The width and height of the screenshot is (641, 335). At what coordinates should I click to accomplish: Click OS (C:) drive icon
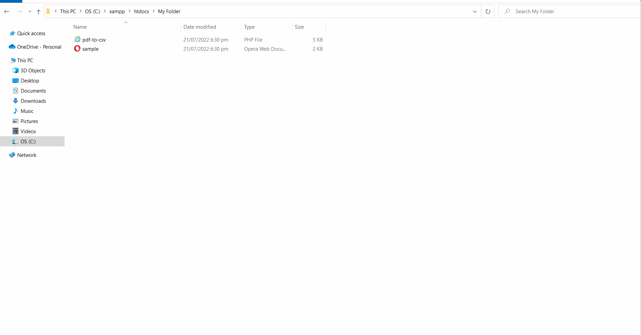tap(15, 142)
